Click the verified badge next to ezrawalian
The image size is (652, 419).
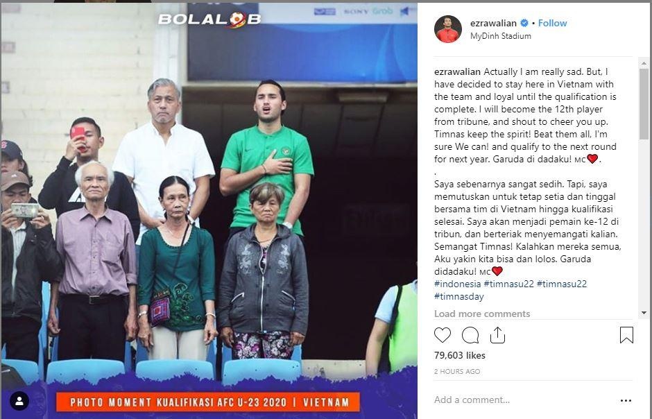524,24
